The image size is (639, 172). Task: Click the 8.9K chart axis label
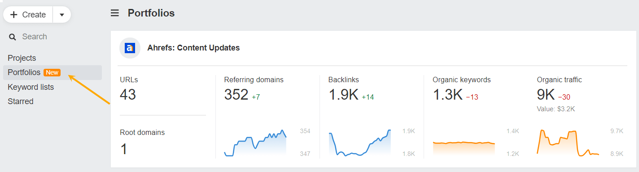(x=617, y=154)
